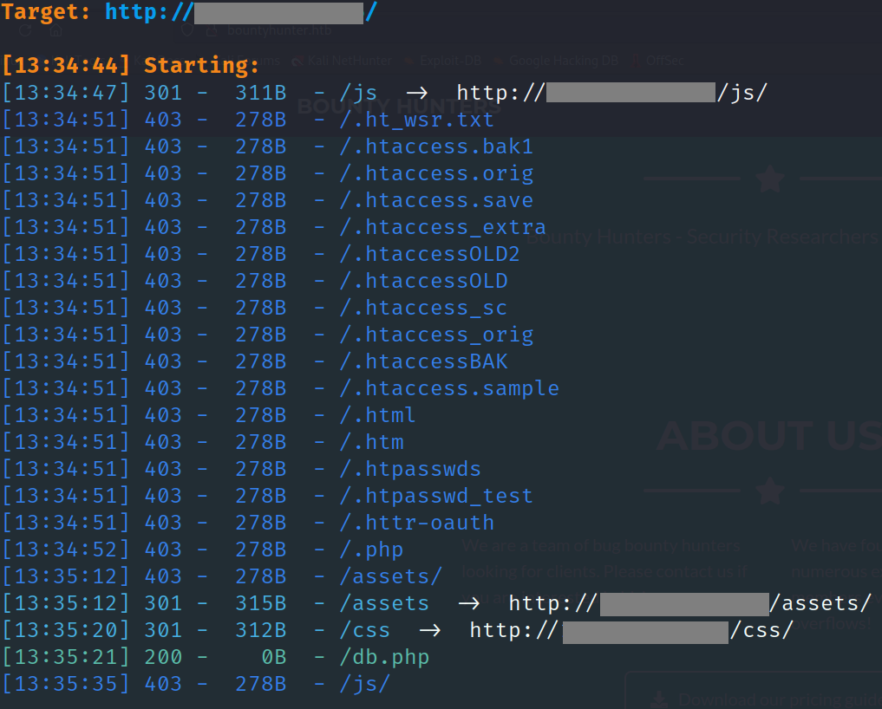Select the /.ht_wsr.txt path entry
Image resolution: width=882 pixels, height=709 pixels.
point(416,120)
